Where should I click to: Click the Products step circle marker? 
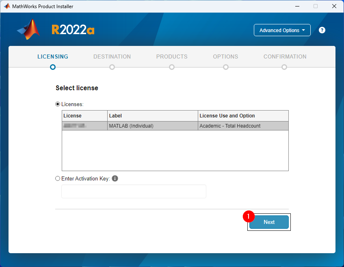[x=172, y=67]
